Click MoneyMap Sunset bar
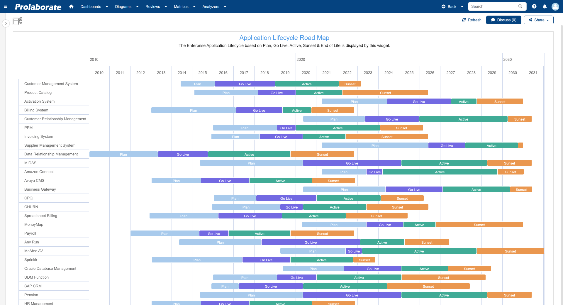 tap(479, 225)
